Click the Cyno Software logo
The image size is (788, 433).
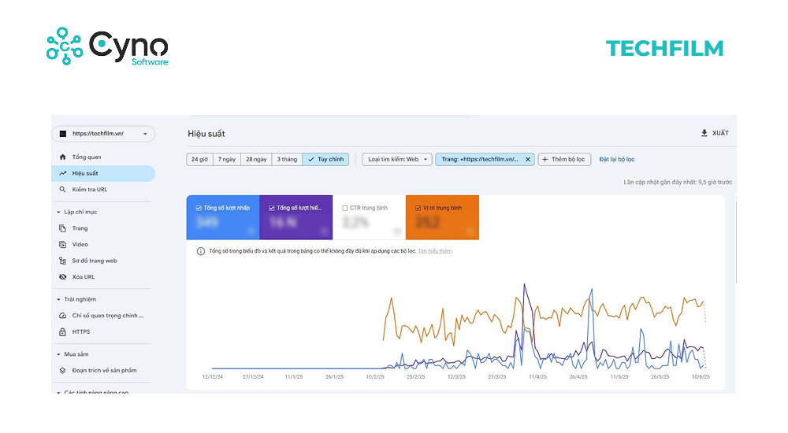(107, 46)
